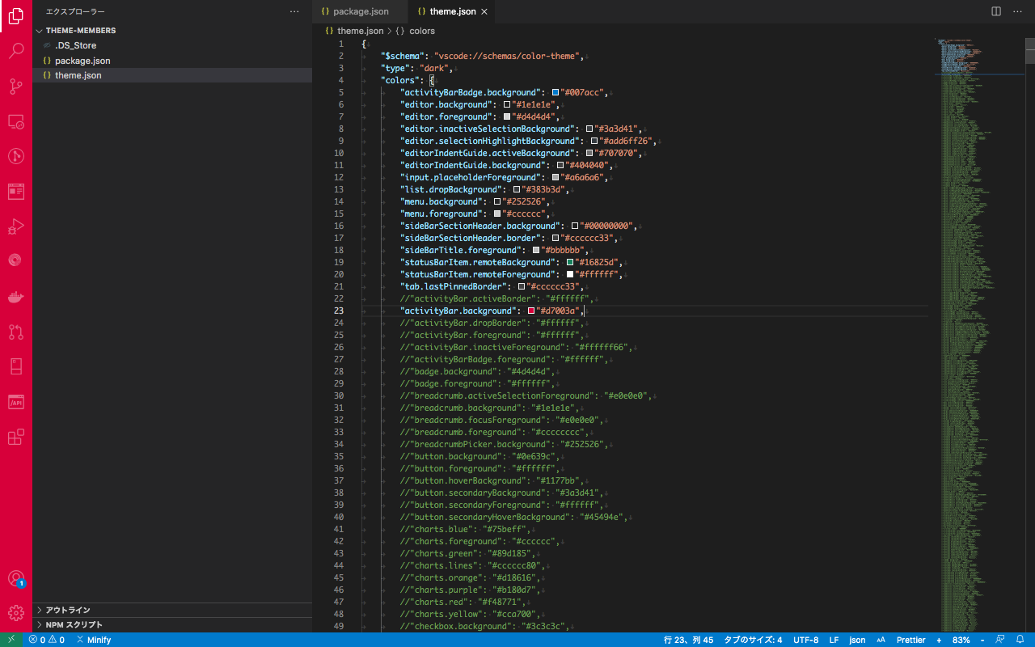The height and width of the screenshot is (647, 1035).
Task: Click "tab.lastPinnedBorder" key text
Action: pyautogui.click(x=454, y=286)
